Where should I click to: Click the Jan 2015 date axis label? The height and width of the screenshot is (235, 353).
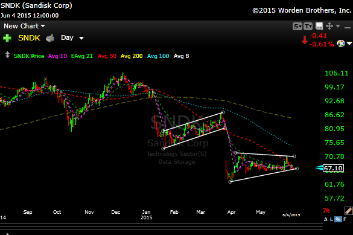[x=147, y=214]
